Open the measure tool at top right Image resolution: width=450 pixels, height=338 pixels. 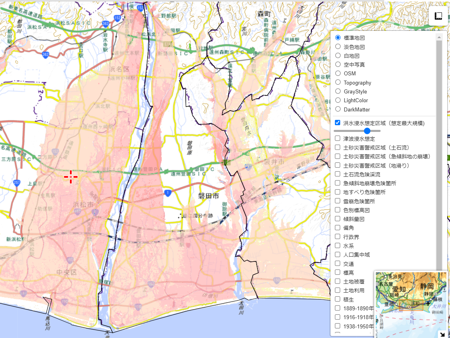tap(438, 15)
